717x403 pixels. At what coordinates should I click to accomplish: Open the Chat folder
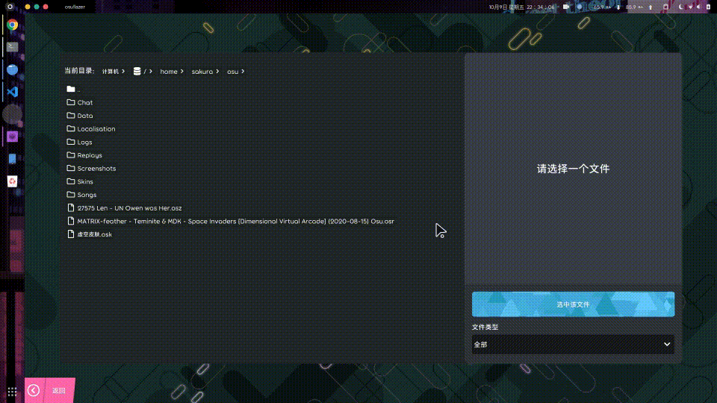point(80,102)
